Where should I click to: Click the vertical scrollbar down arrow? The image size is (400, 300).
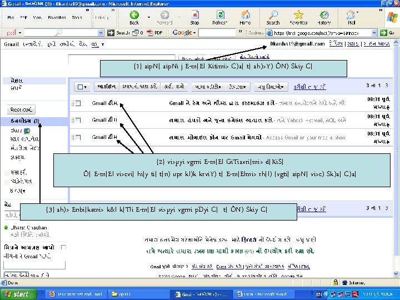[x=396, y=274]
